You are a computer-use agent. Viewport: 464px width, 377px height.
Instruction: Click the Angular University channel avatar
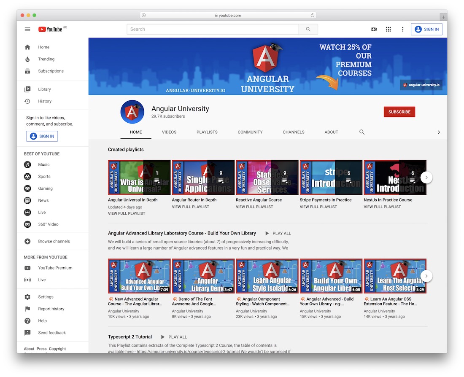132,112
